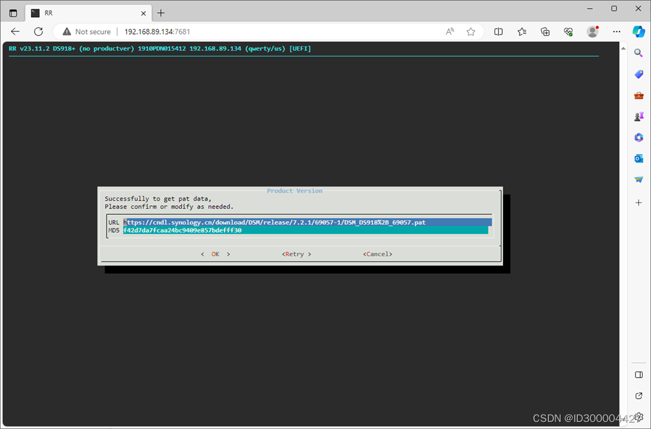
Task: Select the MD5 hash field
Action: coord(305,230)
